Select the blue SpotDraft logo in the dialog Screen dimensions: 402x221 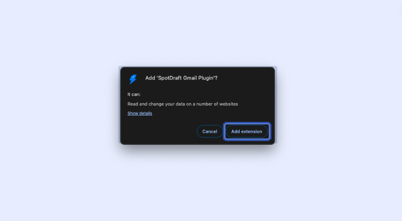pos(133,79)
